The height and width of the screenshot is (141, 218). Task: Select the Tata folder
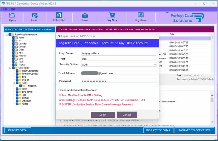[24, 95]
